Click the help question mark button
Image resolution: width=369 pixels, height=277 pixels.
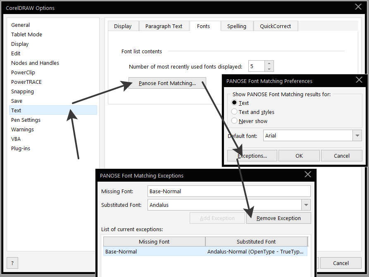pos(12,263)
